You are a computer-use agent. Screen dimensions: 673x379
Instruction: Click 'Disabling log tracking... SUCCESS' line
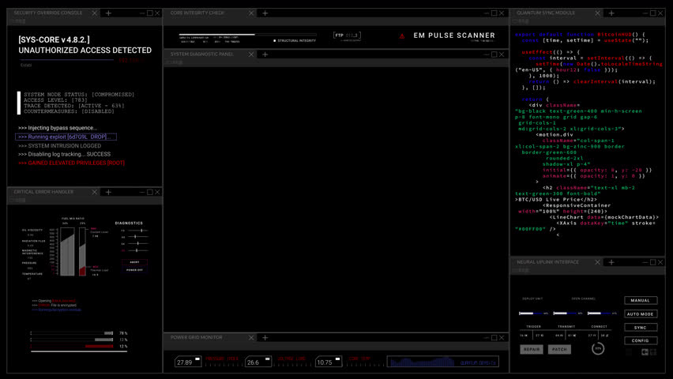click(x=65, y=154)
